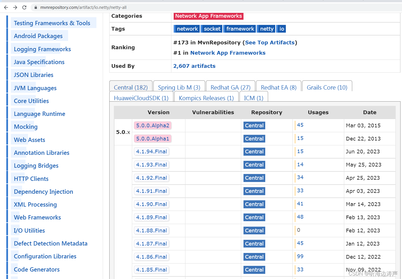Select version 4.1.94.Final
This screenshot has width=402, height=279.
[151, 151]
